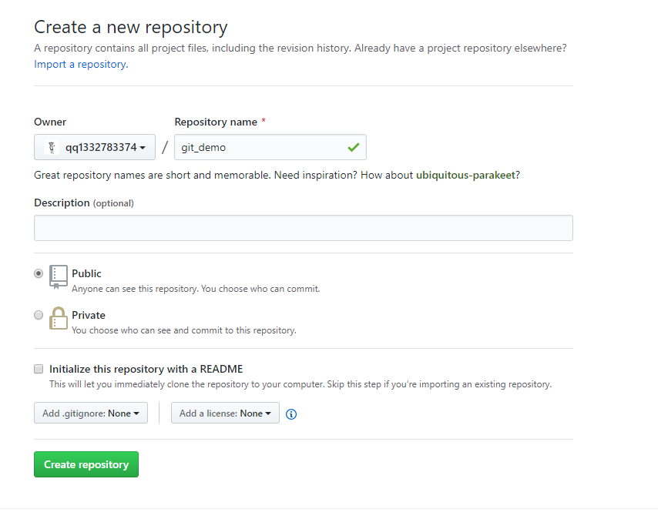
Task: Expand the Add a license dropdown
Action: [225, 413]
